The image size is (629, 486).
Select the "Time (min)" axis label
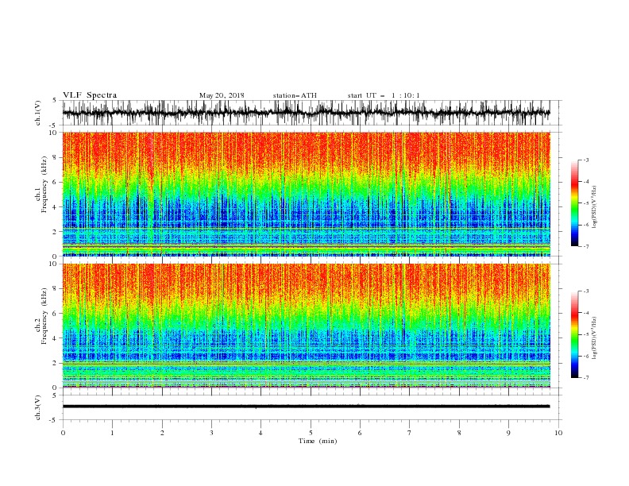click(x=318, y=441)
